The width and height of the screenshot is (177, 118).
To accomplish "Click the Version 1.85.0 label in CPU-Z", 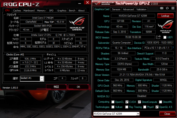I will (10, 88).
